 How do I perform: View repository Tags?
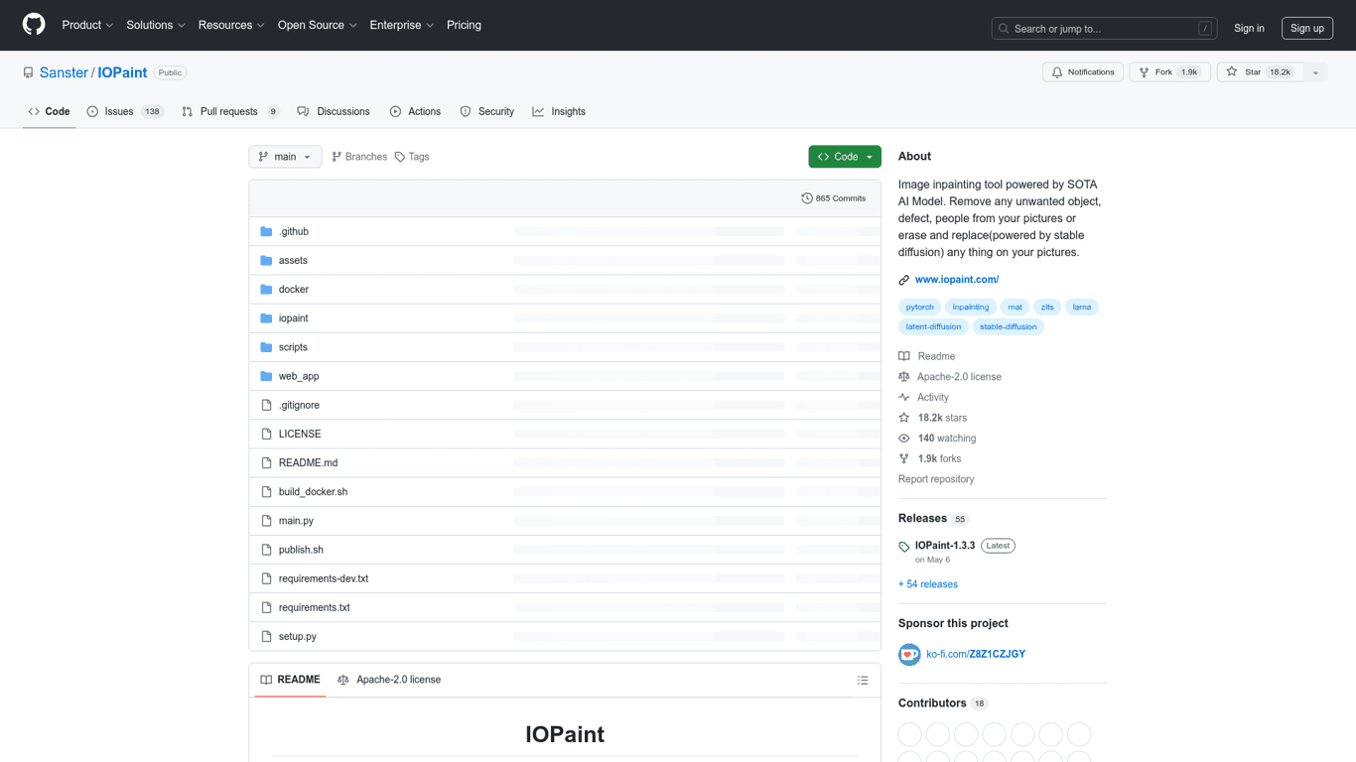412,157
